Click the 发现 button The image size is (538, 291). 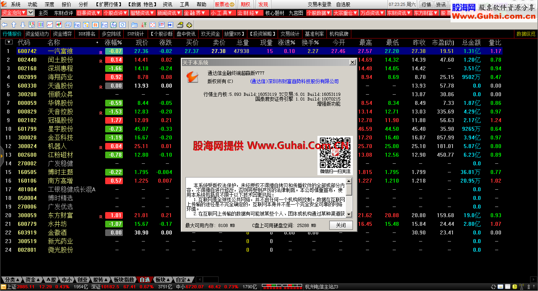tap(263, 4)
